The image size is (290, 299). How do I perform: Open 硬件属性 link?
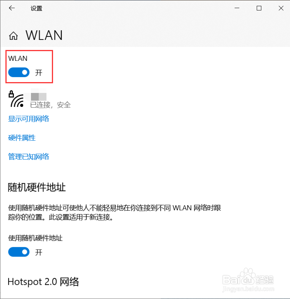[22, 137]
